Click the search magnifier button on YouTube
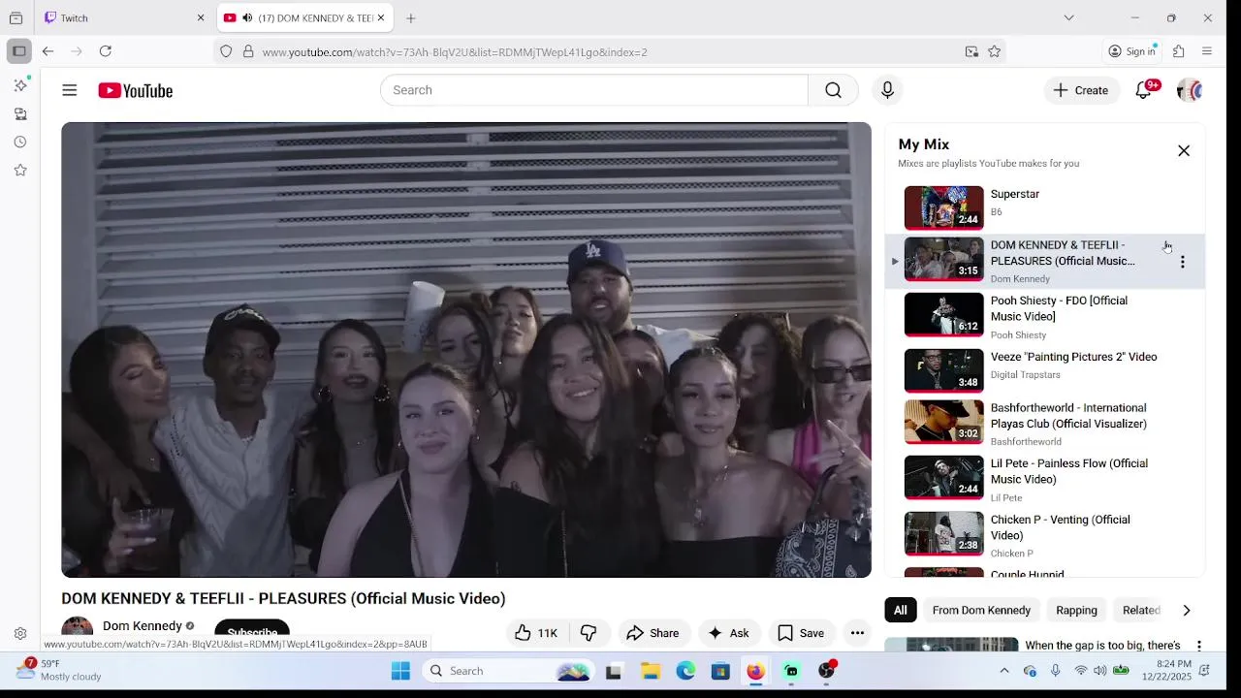1241x698 pixels. (833, 90)
